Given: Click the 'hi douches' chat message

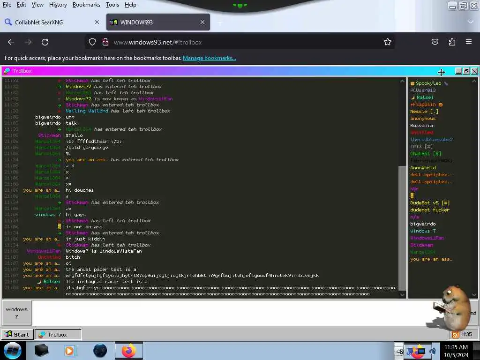Looking at the screenshot, I should point(80,190).
